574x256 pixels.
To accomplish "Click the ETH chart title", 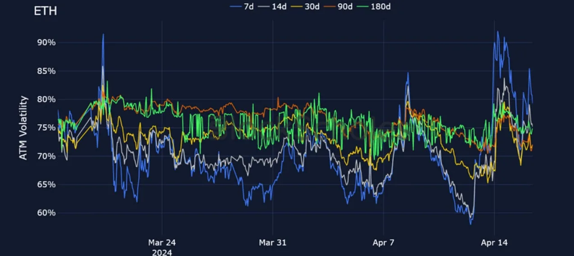I will (x=46, y=11).
